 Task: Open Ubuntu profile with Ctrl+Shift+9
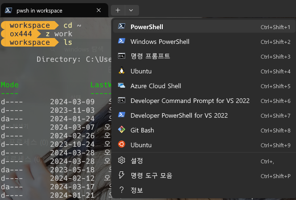click(x=204, y=145)
